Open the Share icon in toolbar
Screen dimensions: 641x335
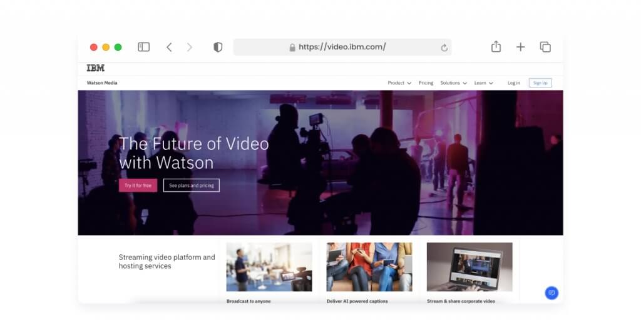tap(496, 46)
